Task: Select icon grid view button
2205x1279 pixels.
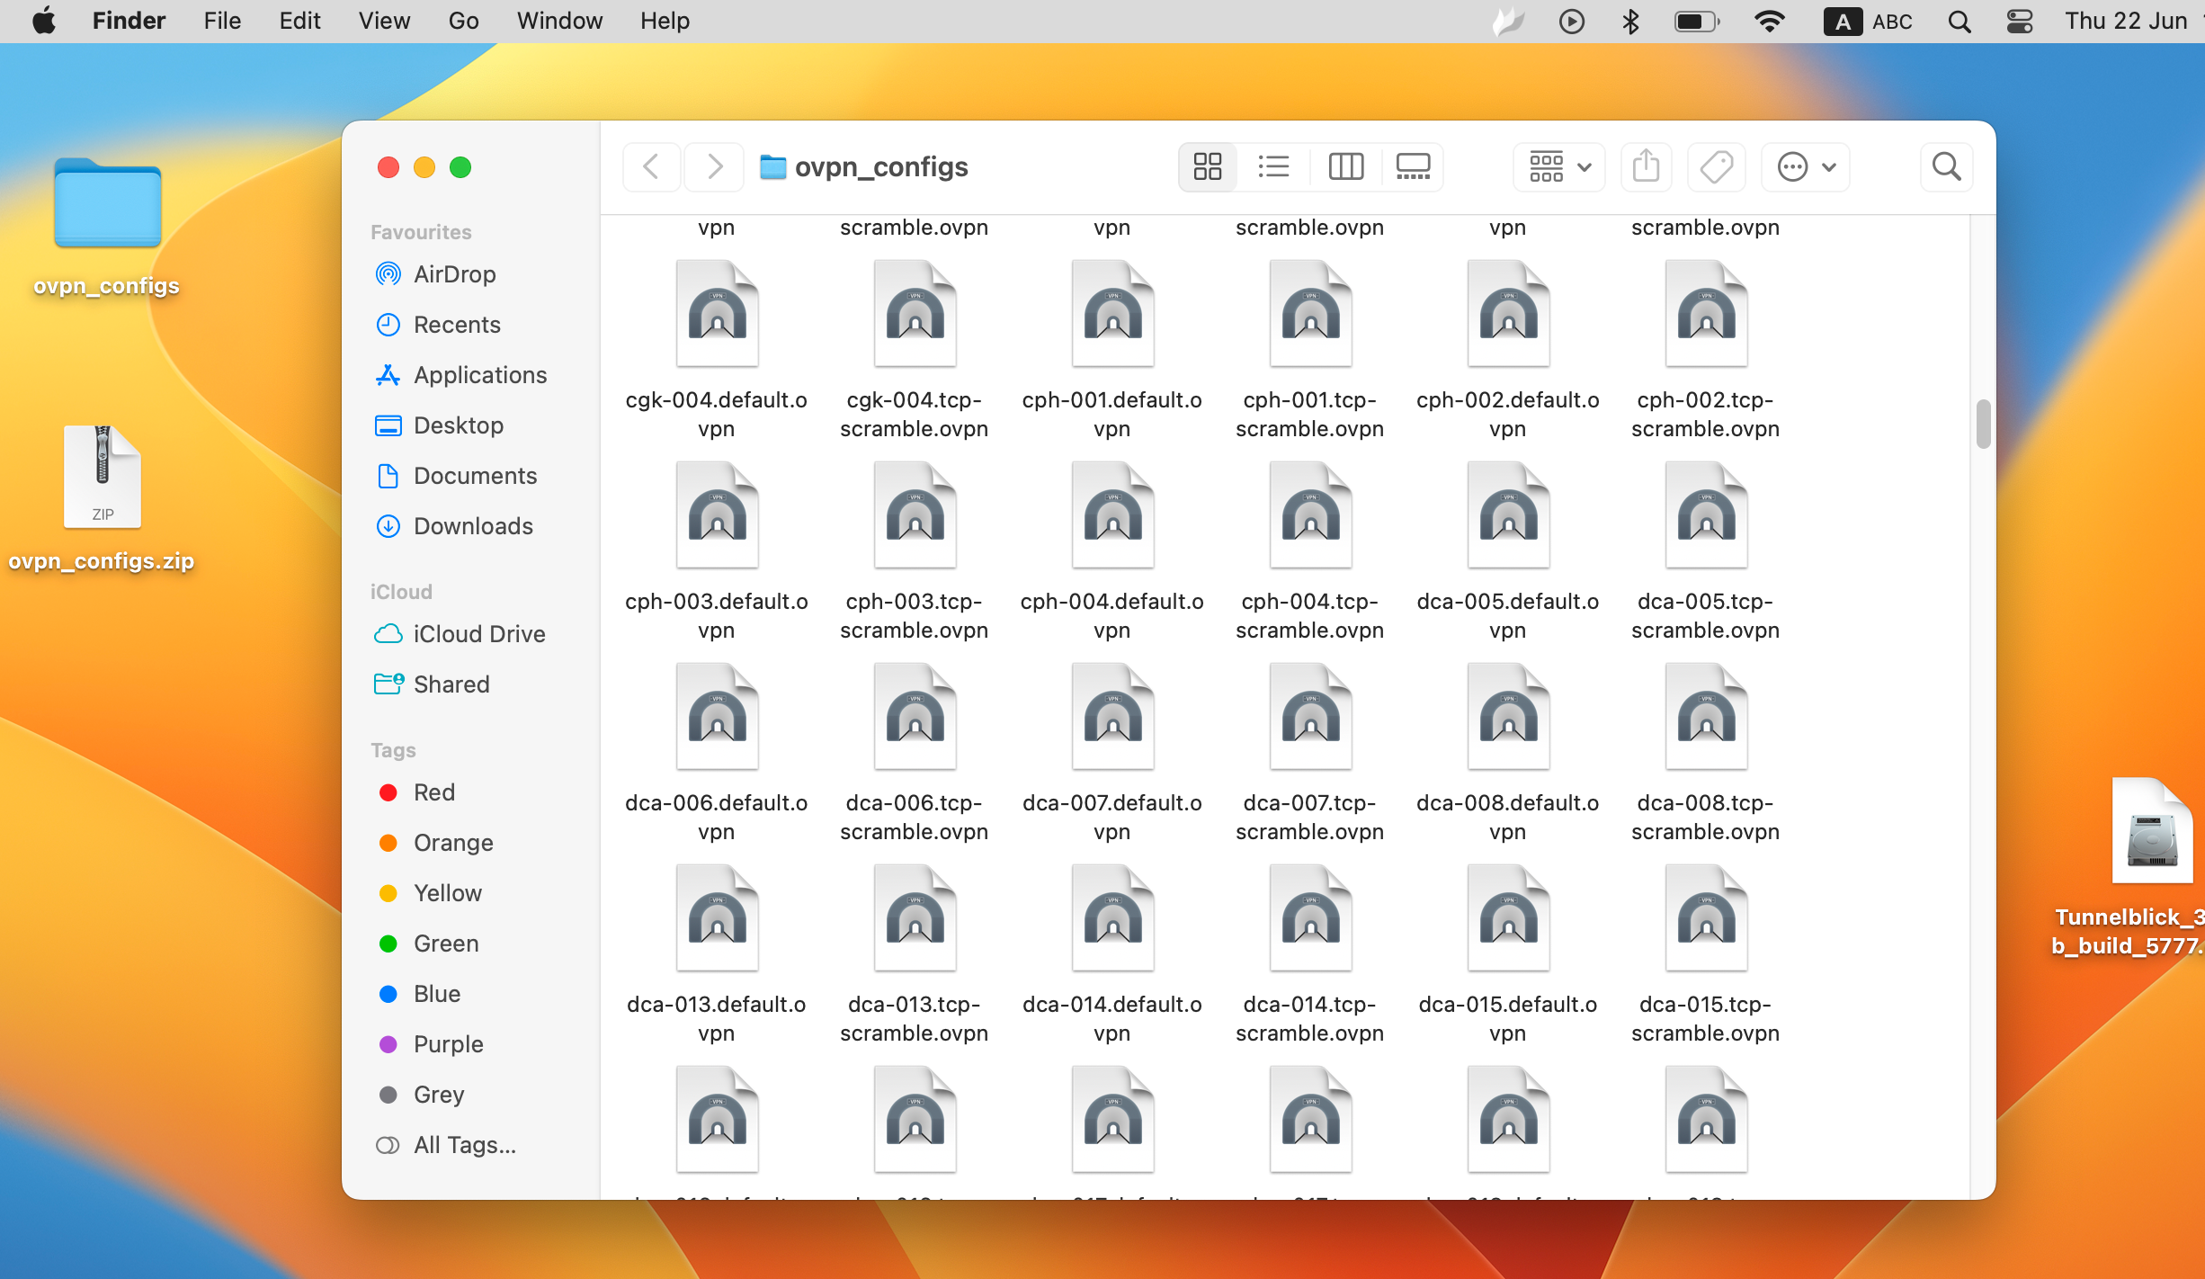Action: [1207, 166]
